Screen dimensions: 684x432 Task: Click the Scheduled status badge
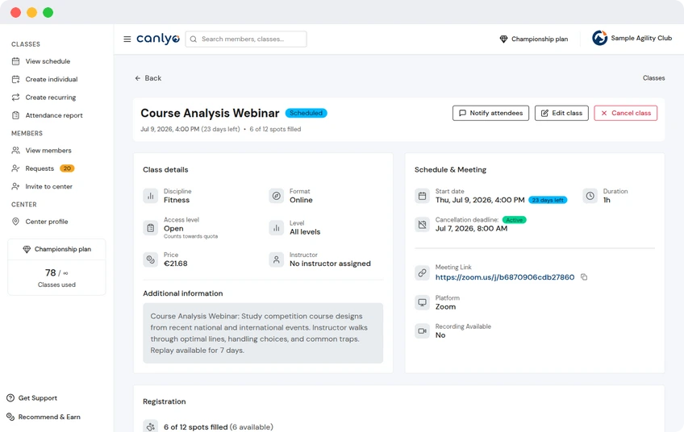click(x=307, y=113)
